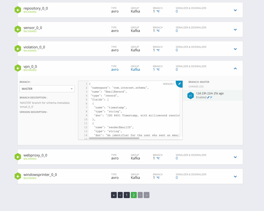
Task: Click the avro type in vpn_0_0 row
Action: (115, 70)
